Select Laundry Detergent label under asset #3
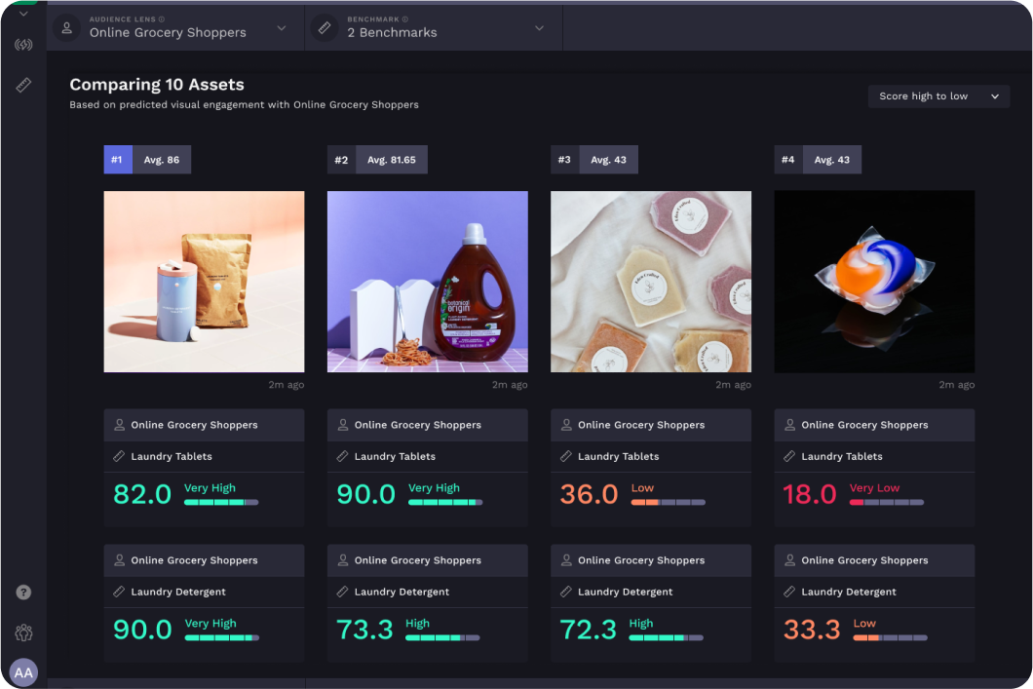 (x=626, y=592)
